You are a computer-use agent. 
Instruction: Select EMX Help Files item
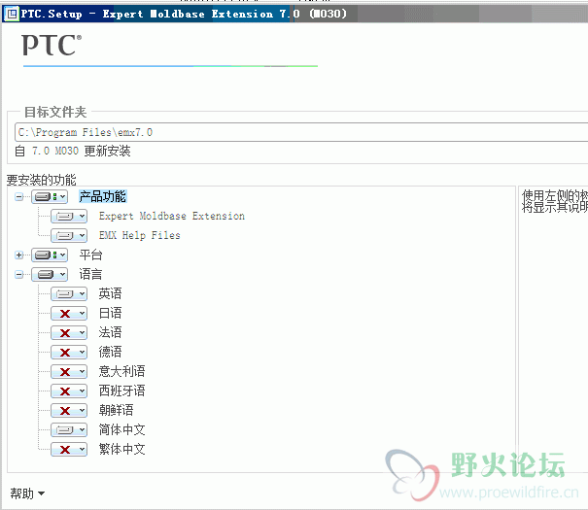click(x=140, y=235)
